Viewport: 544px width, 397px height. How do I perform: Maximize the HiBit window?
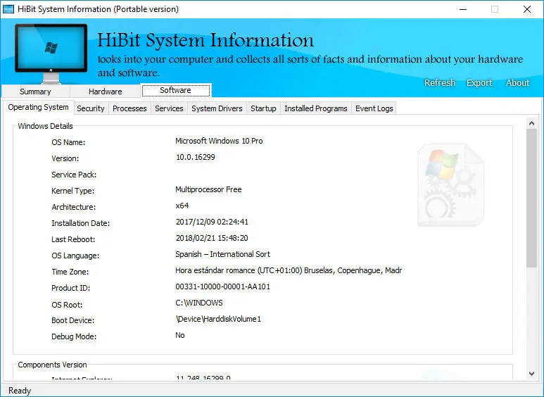[x=495, y=9]
